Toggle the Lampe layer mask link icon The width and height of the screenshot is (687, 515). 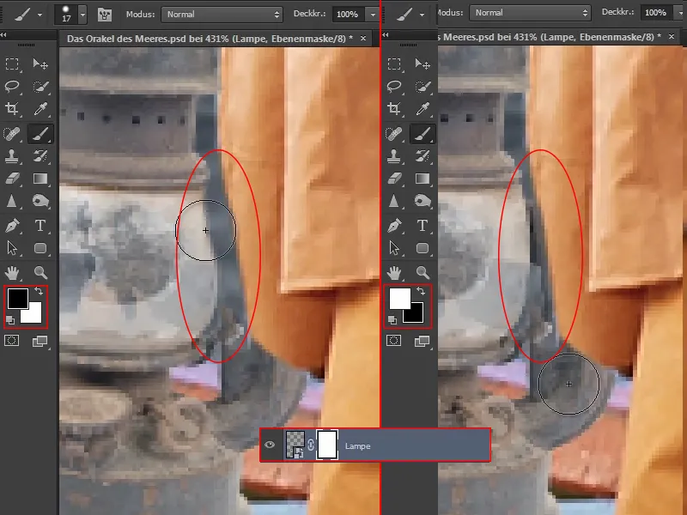tap(311, 445)
